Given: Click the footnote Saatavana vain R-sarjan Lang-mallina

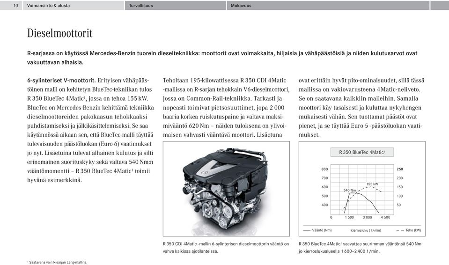Looking at the screenshot, I should coord(57,262).
